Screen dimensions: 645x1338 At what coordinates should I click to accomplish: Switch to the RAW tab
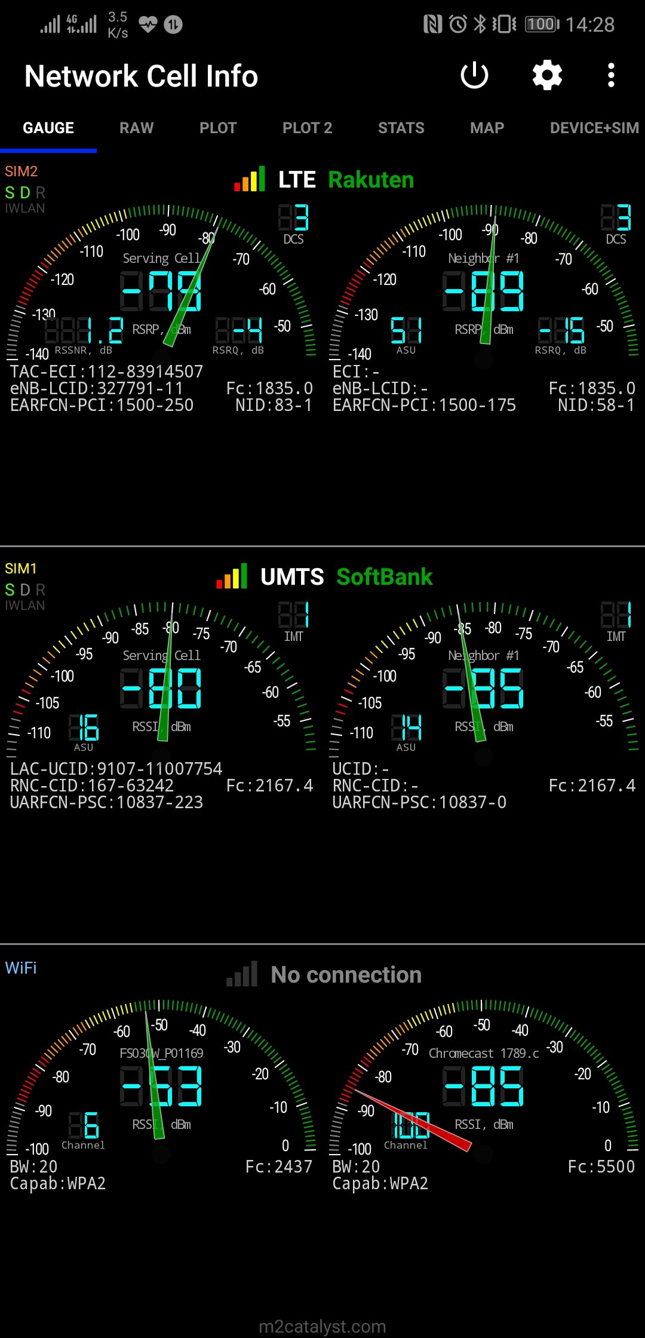point(137,128)
